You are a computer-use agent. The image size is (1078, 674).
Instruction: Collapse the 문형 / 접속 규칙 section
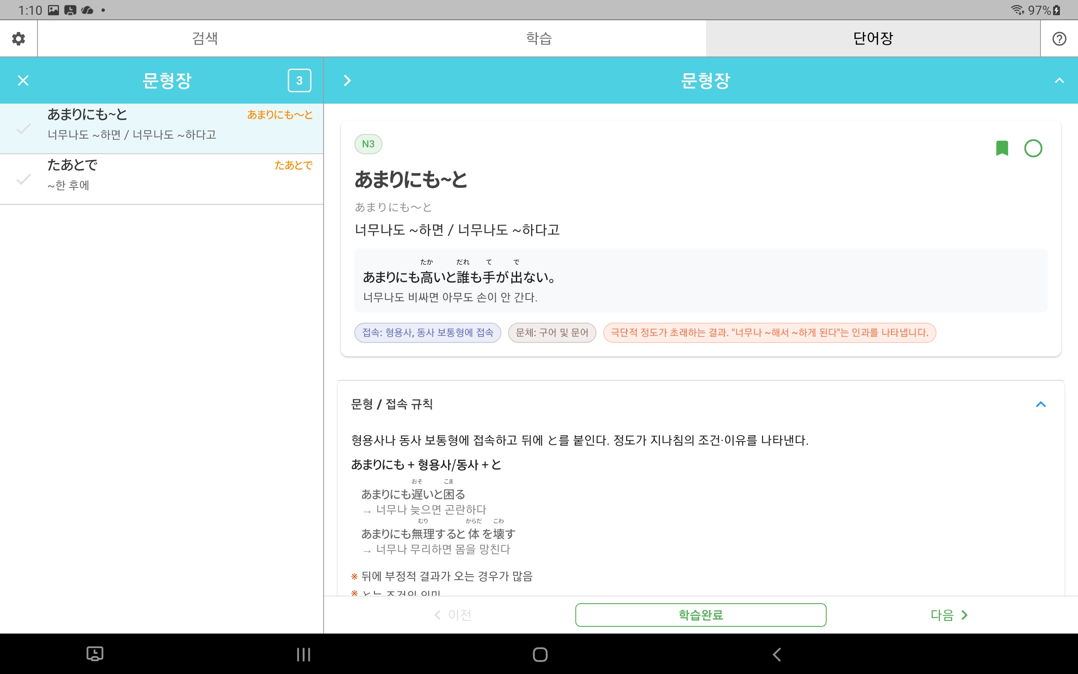pos(1041,404)
